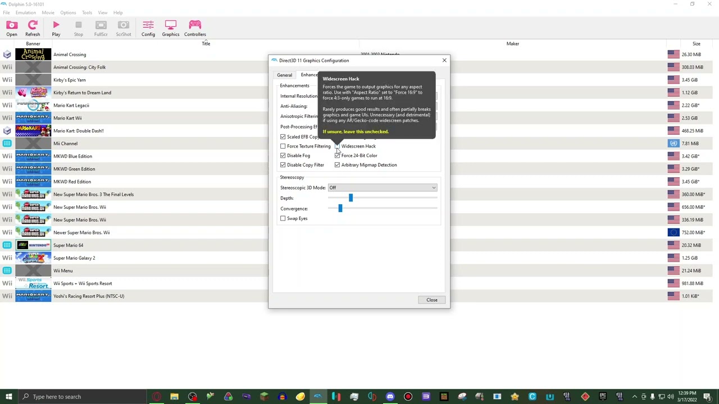
Task: Toggle the Scaled EFB Copy checkbox
Action: click(x=283, y=137)
